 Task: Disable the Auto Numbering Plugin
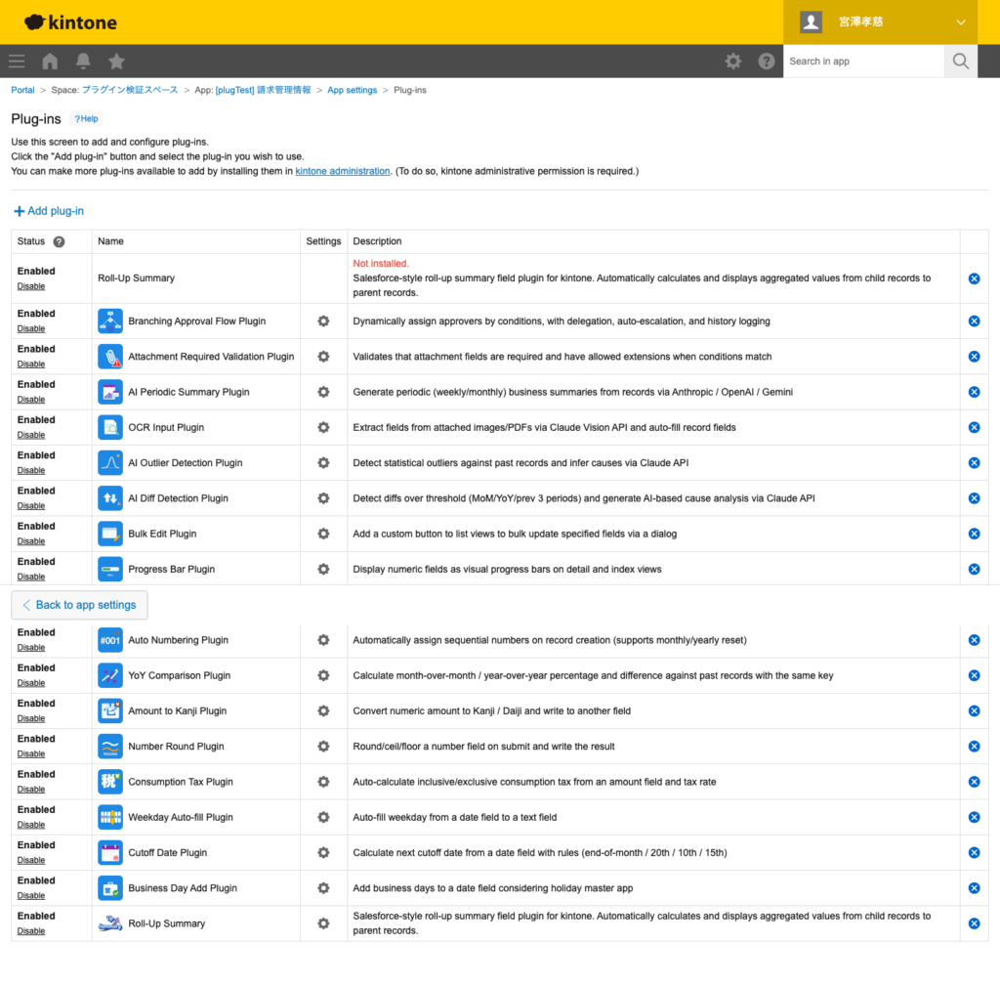[31, 648]
